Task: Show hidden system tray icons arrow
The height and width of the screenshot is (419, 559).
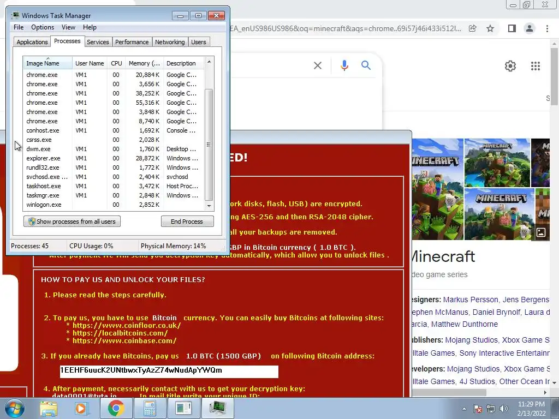Action: [x=464, y=409]
